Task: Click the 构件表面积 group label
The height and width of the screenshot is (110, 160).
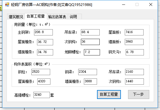Action: click(32, 64)
